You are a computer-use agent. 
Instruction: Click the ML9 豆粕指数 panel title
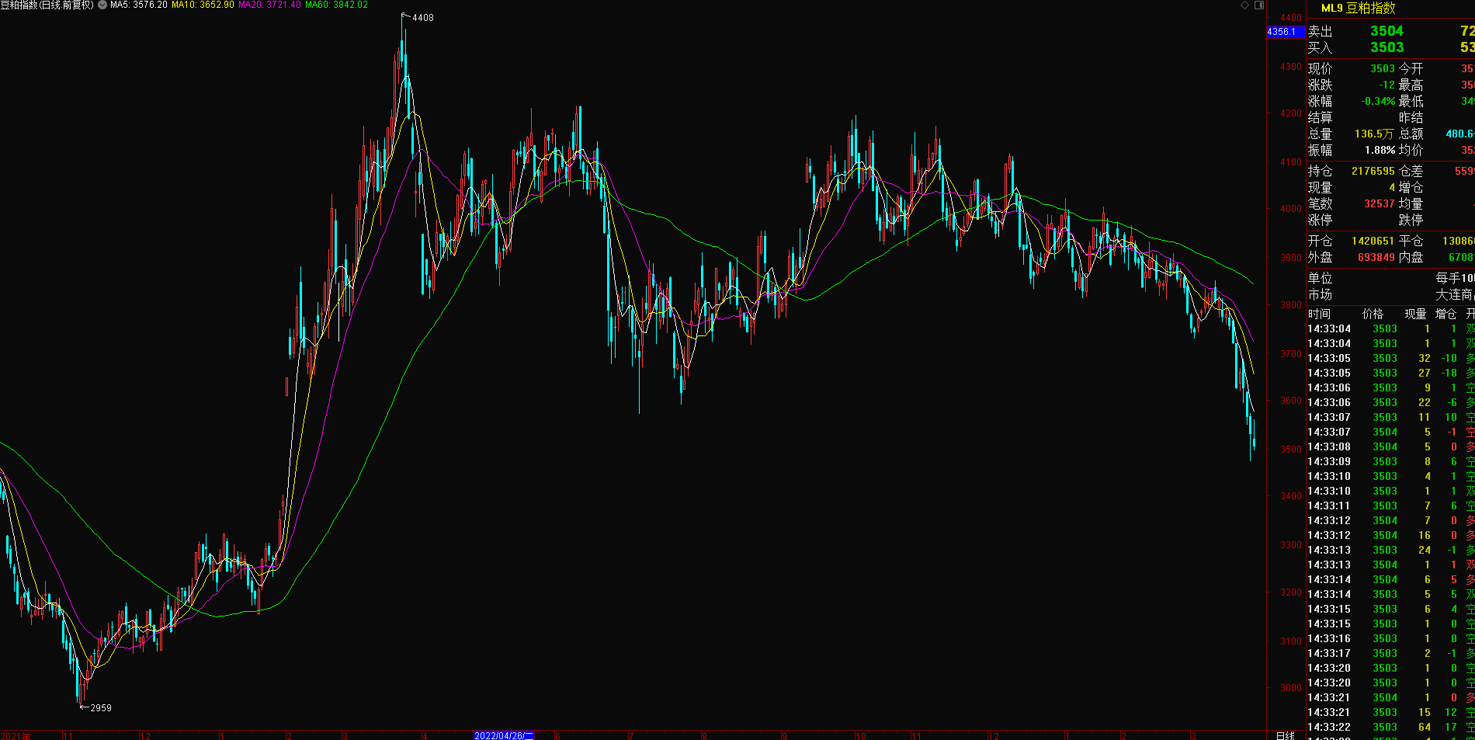point(1358,8)
